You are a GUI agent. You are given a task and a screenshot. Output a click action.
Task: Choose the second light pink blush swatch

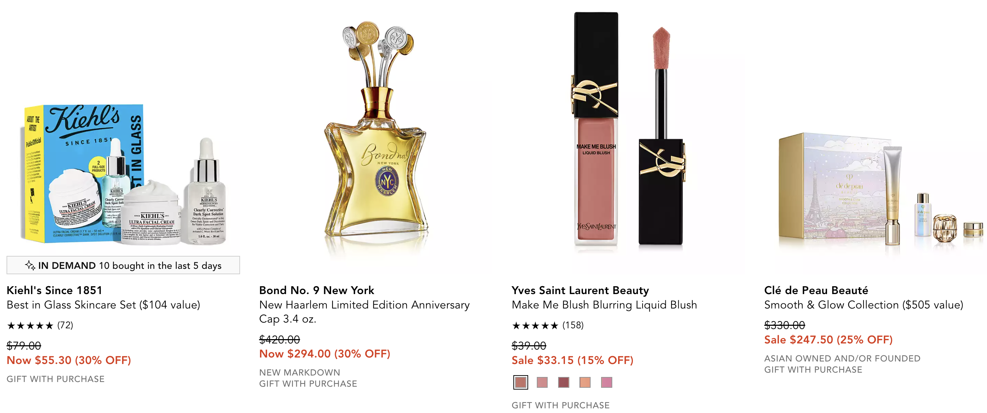[542, 382]
